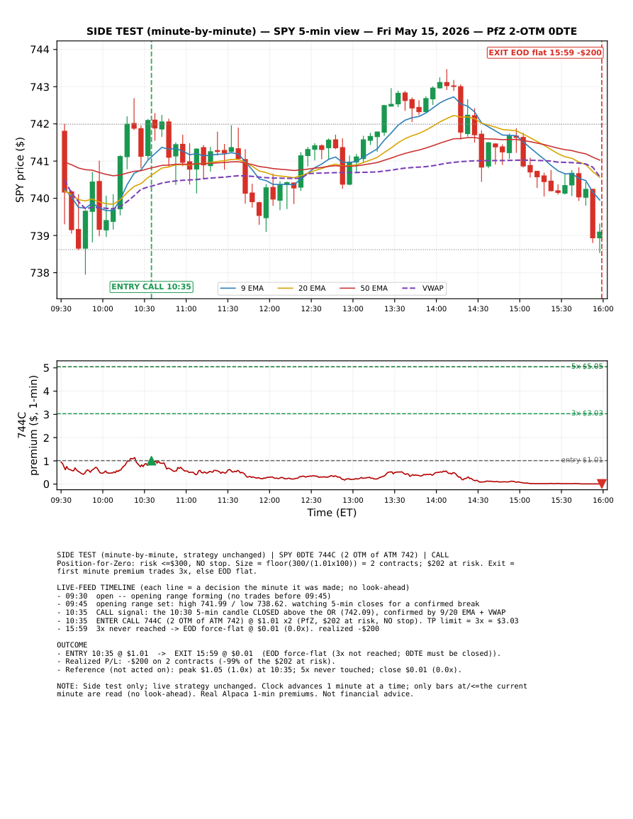The height and width of the screenshot is (819, 633).
Task: Click the Position-for-Zero risk description line
Action: (x=286, y=567)
